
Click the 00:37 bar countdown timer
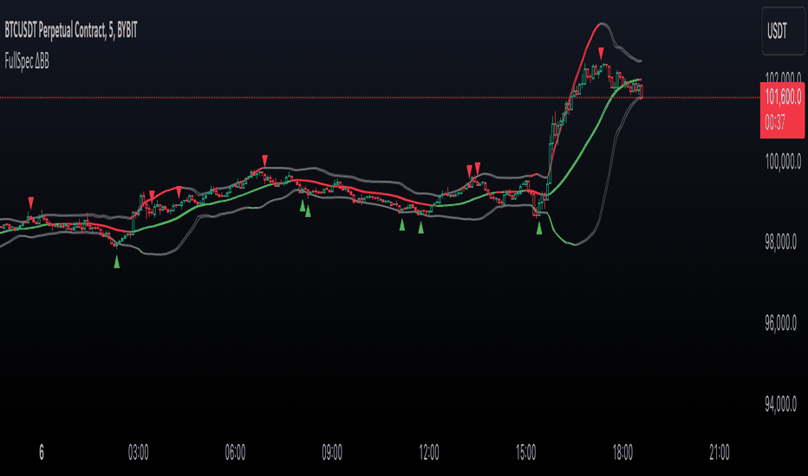pyautogui.click(x=775, y=123)
